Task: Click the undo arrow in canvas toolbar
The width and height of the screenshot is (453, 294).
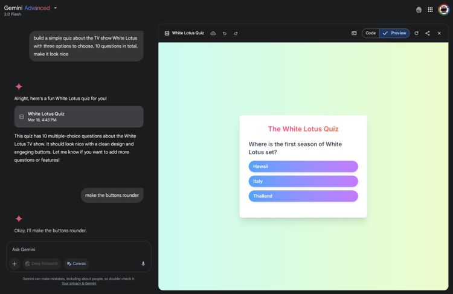Action: tap(224, 33)
